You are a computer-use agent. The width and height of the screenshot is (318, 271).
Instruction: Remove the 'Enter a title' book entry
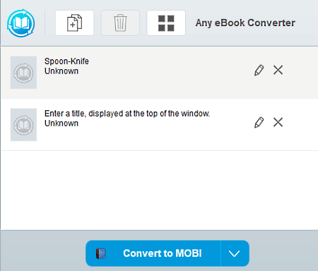[278, 122]
